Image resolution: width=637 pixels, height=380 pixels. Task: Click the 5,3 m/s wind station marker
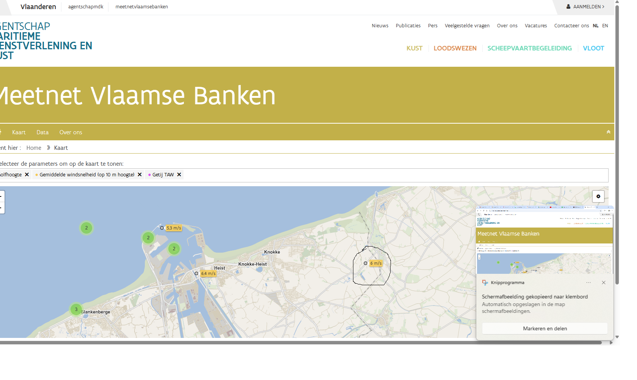point(162,228)
